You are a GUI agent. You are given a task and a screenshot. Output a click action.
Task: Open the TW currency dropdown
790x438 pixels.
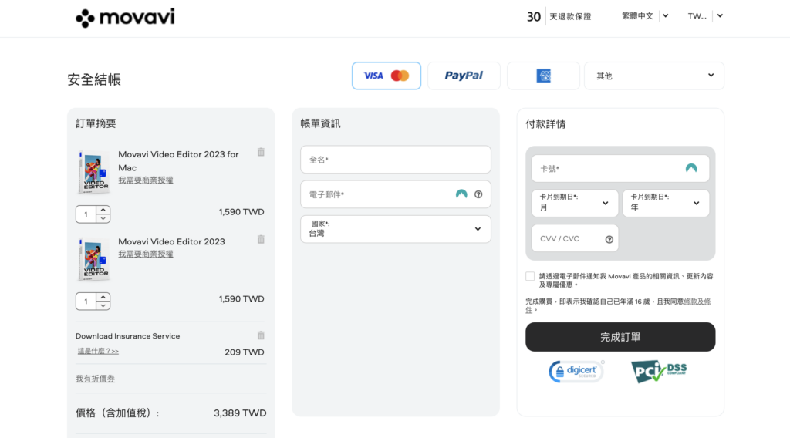[x=705, y=16]
